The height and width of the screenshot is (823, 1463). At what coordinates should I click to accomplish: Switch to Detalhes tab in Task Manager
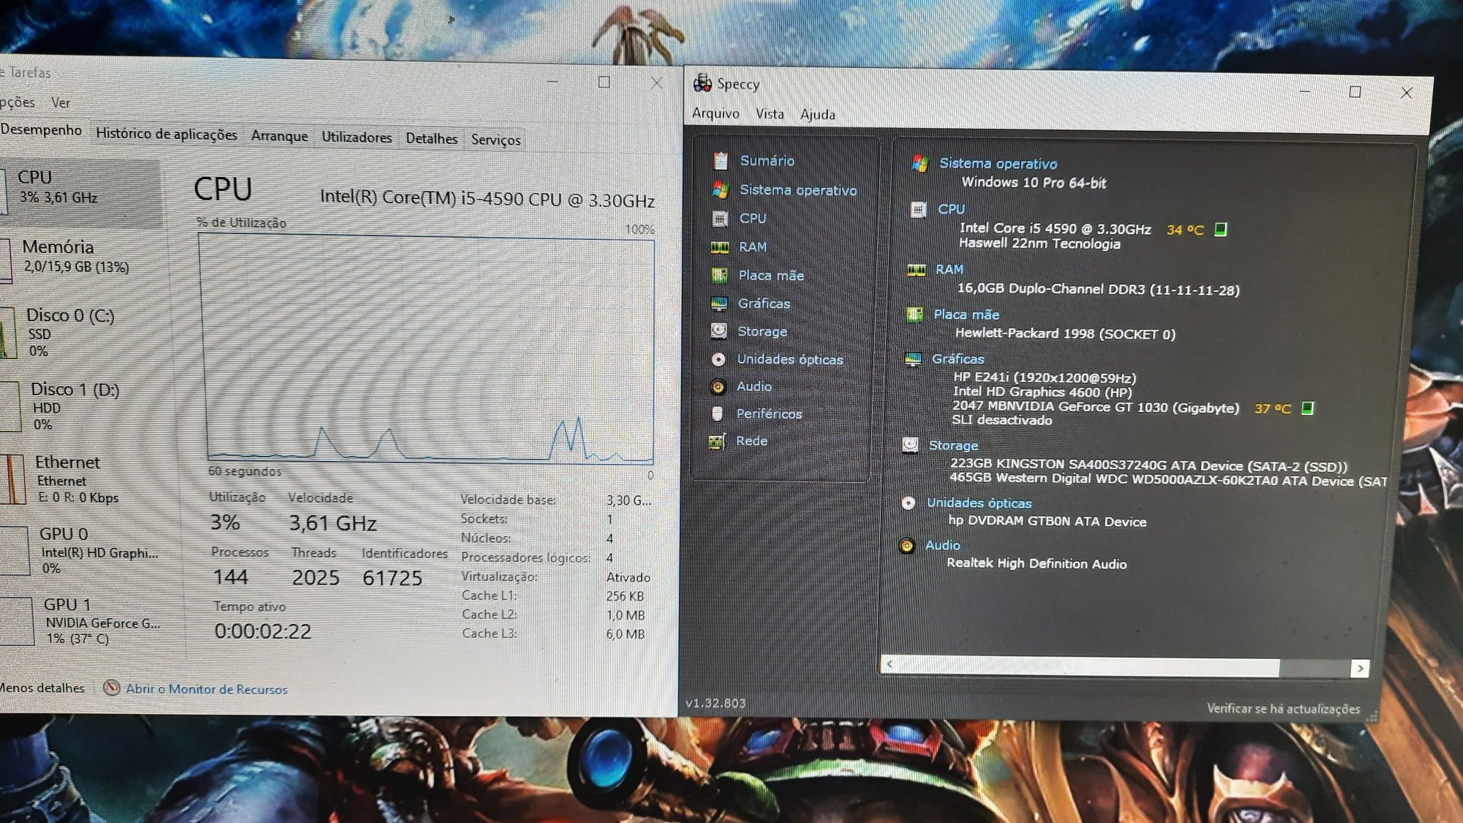(x=430, y=139)
